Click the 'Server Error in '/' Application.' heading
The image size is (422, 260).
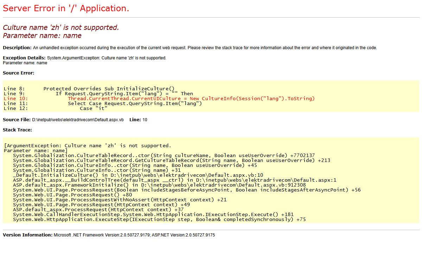coord(66,8)
